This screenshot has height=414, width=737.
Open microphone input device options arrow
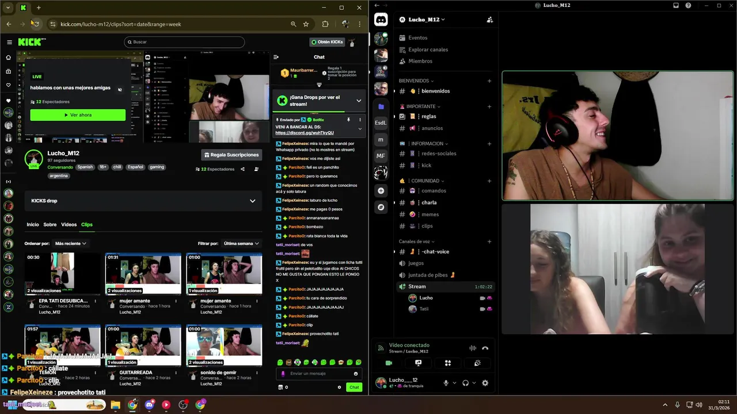pos(454,383)
